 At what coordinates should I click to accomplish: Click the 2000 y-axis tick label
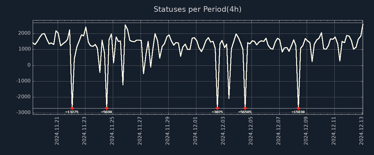click(24, 33)
